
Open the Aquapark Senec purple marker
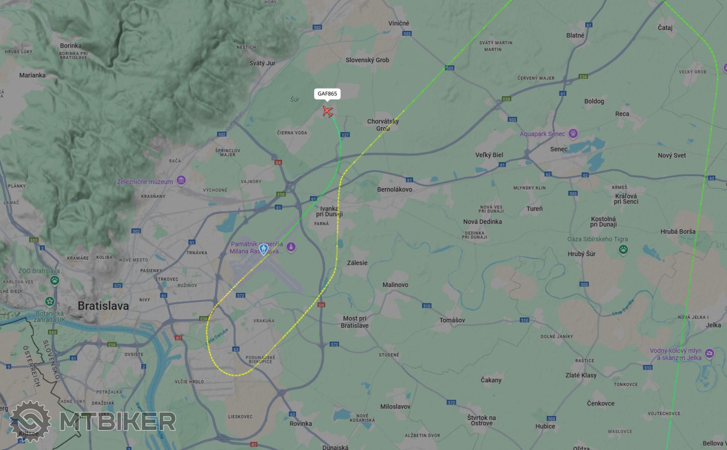click(573, 134)
